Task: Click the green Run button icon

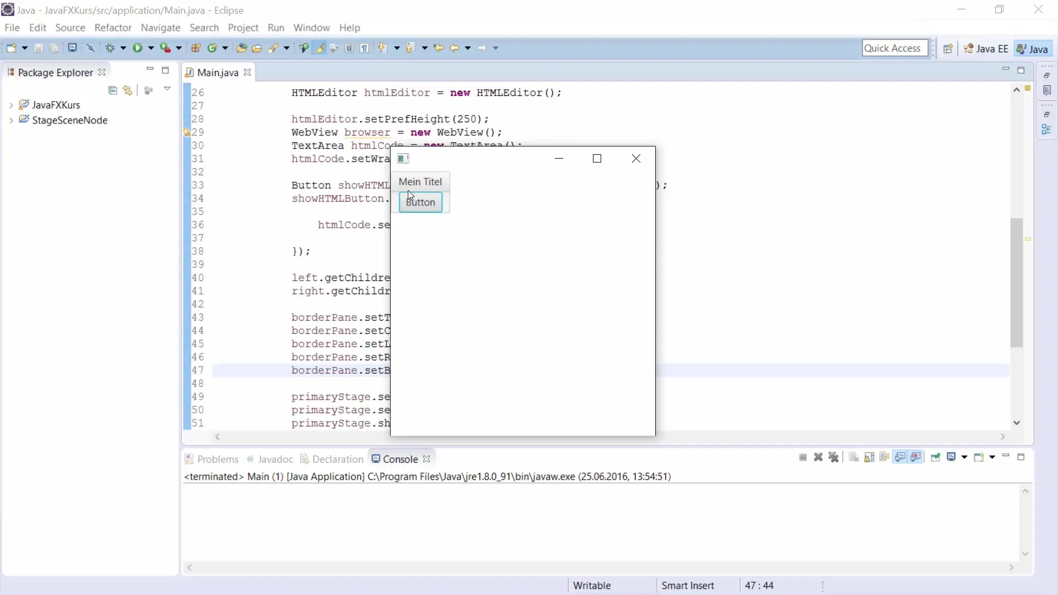Action: pyautogui.click(x=137, y=48)
